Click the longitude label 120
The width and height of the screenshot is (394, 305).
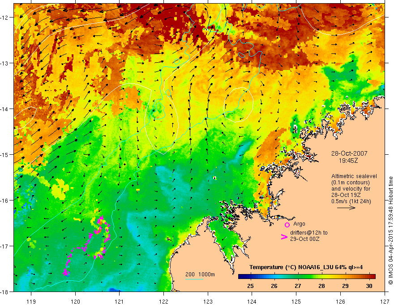click(75, 301)
